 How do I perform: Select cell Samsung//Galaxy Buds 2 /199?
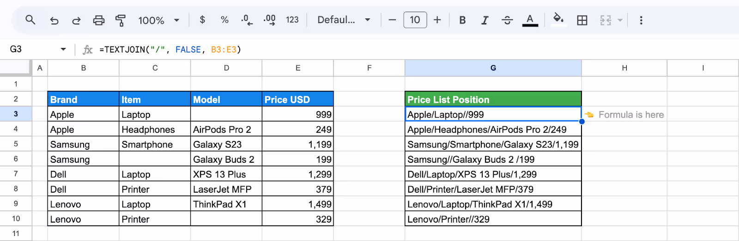coord(493,159)
